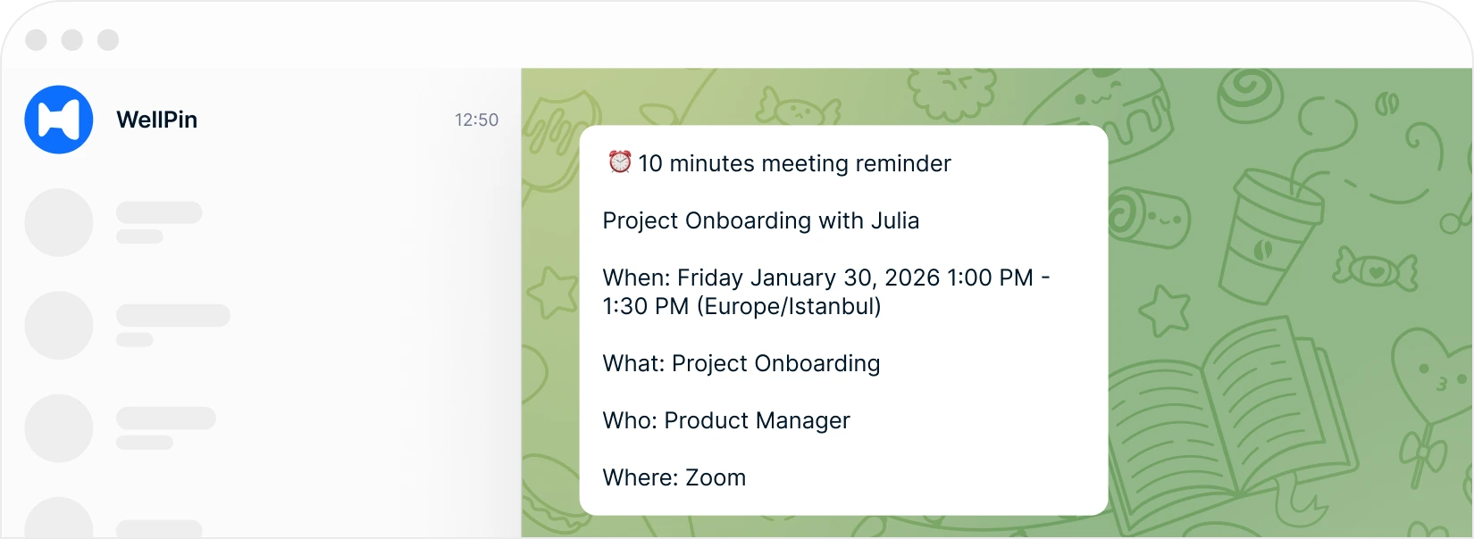Open the third placeholder chat avatar
The image size is (1474, 539).
(x=59, y=428)
